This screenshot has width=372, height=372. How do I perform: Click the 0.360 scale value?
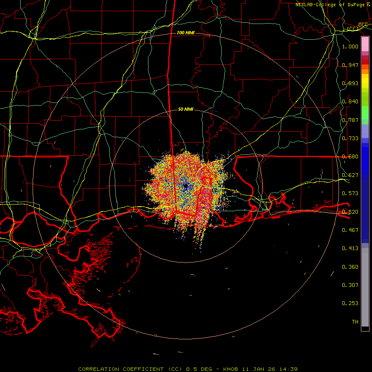pos(350,267)
